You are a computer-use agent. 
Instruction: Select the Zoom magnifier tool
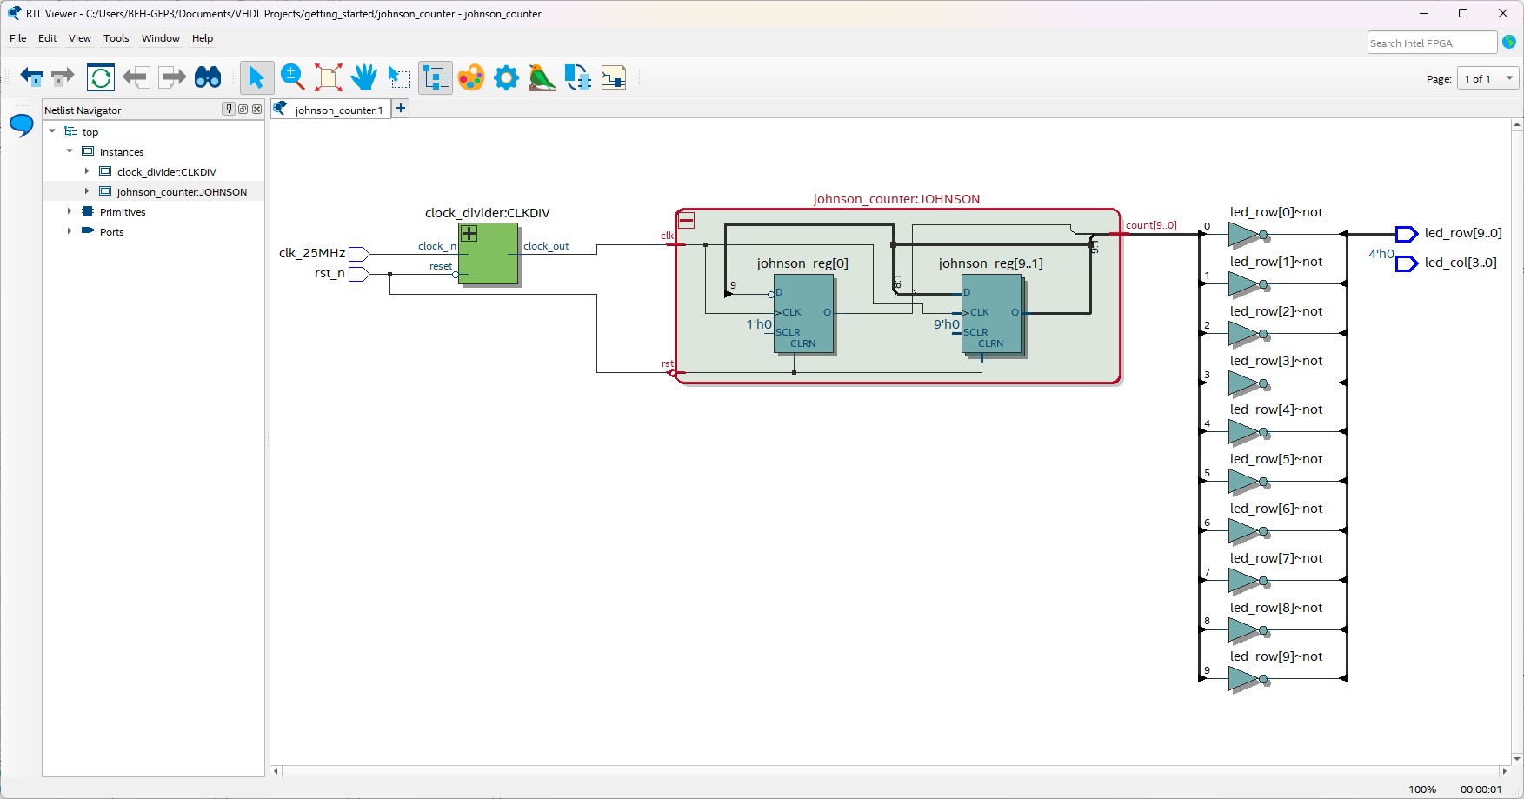[292, 77]
